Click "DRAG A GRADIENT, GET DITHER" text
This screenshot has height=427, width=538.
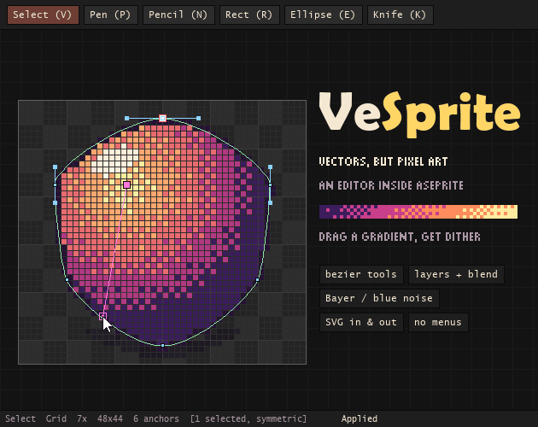click(x=400, y=237)
